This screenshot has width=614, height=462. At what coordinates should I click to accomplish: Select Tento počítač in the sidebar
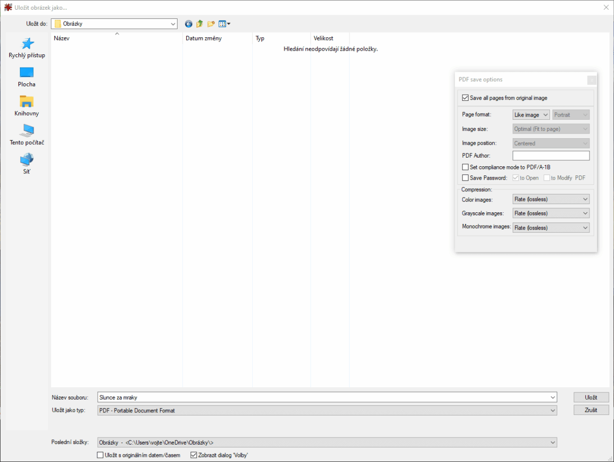click(26, 136)
